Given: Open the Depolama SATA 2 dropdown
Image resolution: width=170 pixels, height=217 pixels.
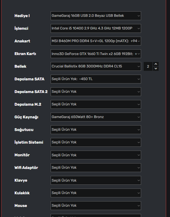Looking at the screenshot, I should pyautogui.click(x=96, y=92).
